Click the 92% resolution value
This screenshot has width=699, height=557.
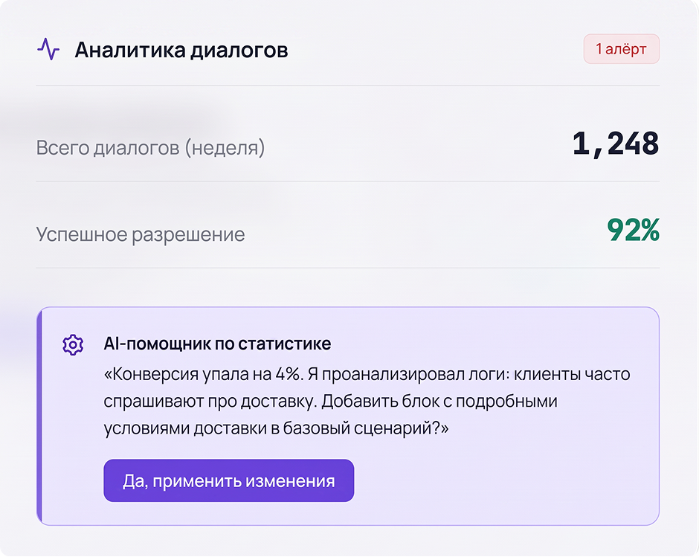pos(633,230)
